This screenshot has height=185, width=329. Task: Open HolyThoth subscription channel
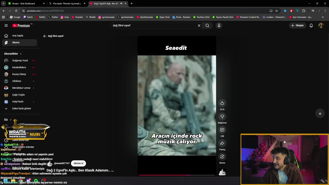pos(20,102)
